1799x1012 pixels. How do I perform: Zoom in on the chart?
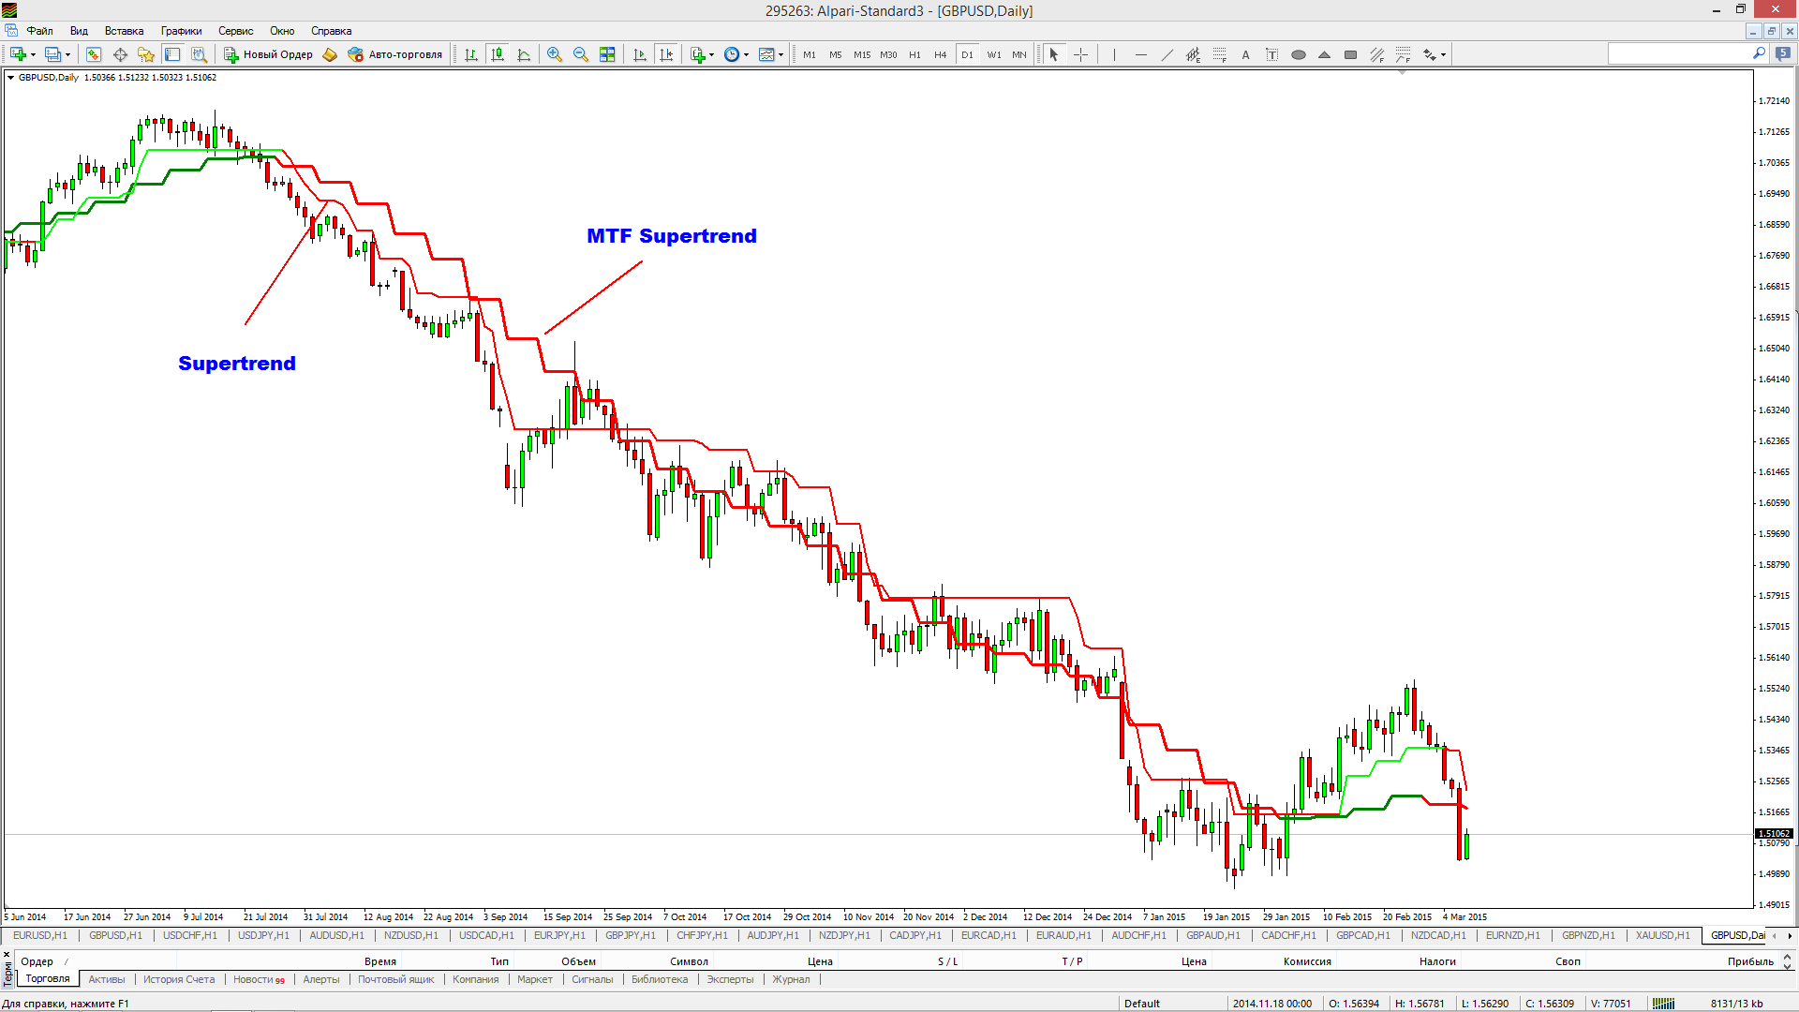(x=555, y=54)
